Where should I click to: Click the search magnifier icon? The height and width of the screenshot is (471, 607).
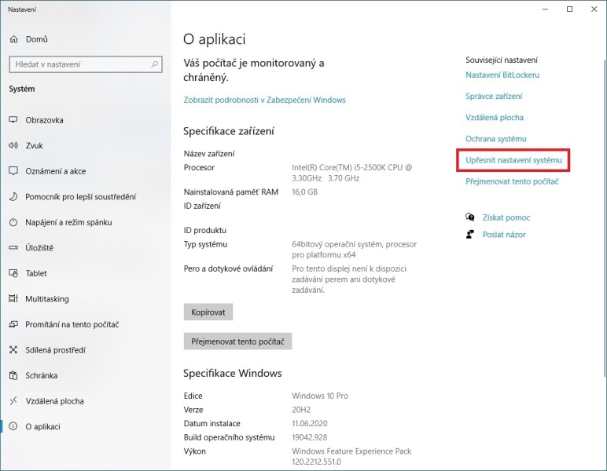[x=155, y=64]
